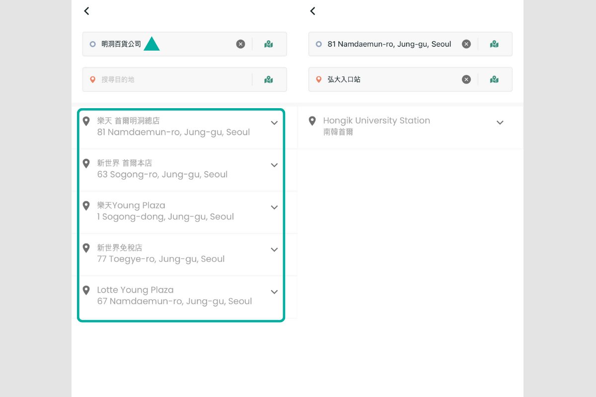Screen dimensions: 596x397
Task: Clear the 弘大入口站 destination text
Action: [x=466, y=79]
